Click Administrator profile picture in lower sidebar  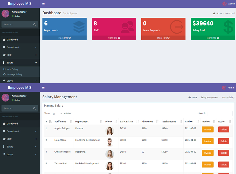5,98
